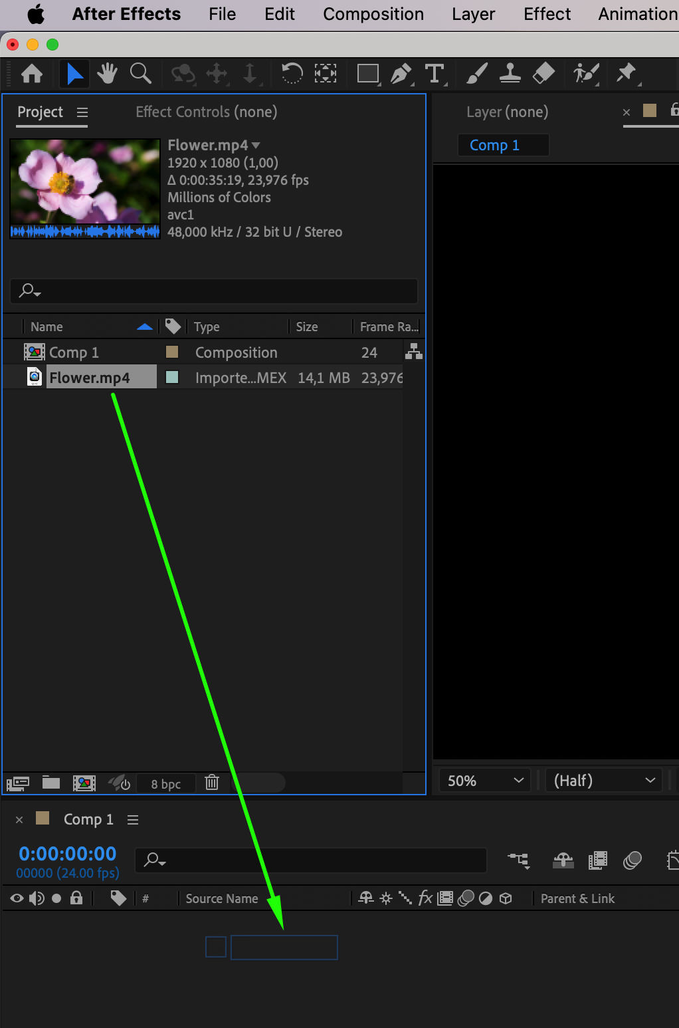Image resolution: width=679 pixels, height=1028 pixels.
Task: Open project flowchart view icon
Action: click(x=414, y=351)
